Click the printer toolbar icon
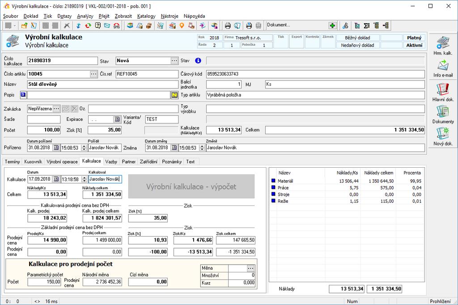The height and width of the screenshot is (305, 458). [228, 25]
